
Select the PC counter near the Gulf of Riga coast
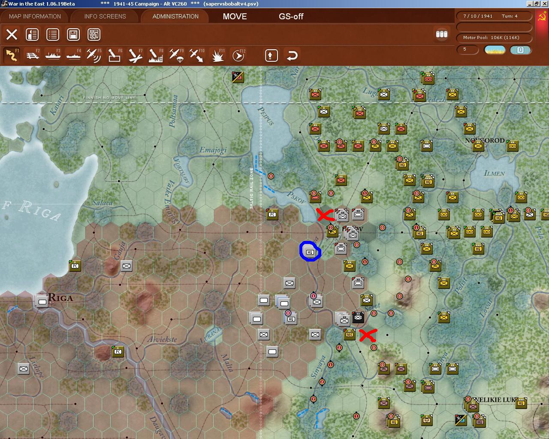click(x=75, y=266)
